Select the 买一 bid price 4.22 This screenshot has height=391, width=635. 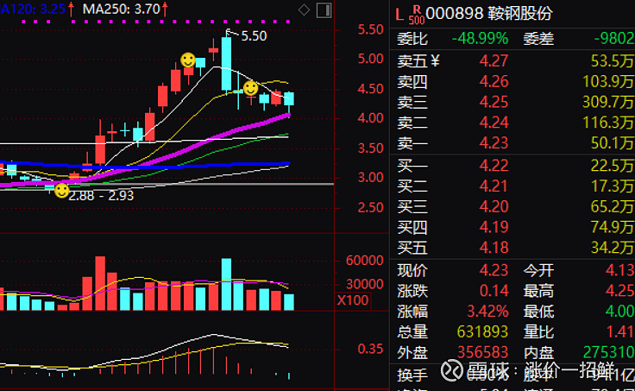[x=494, y=166]
